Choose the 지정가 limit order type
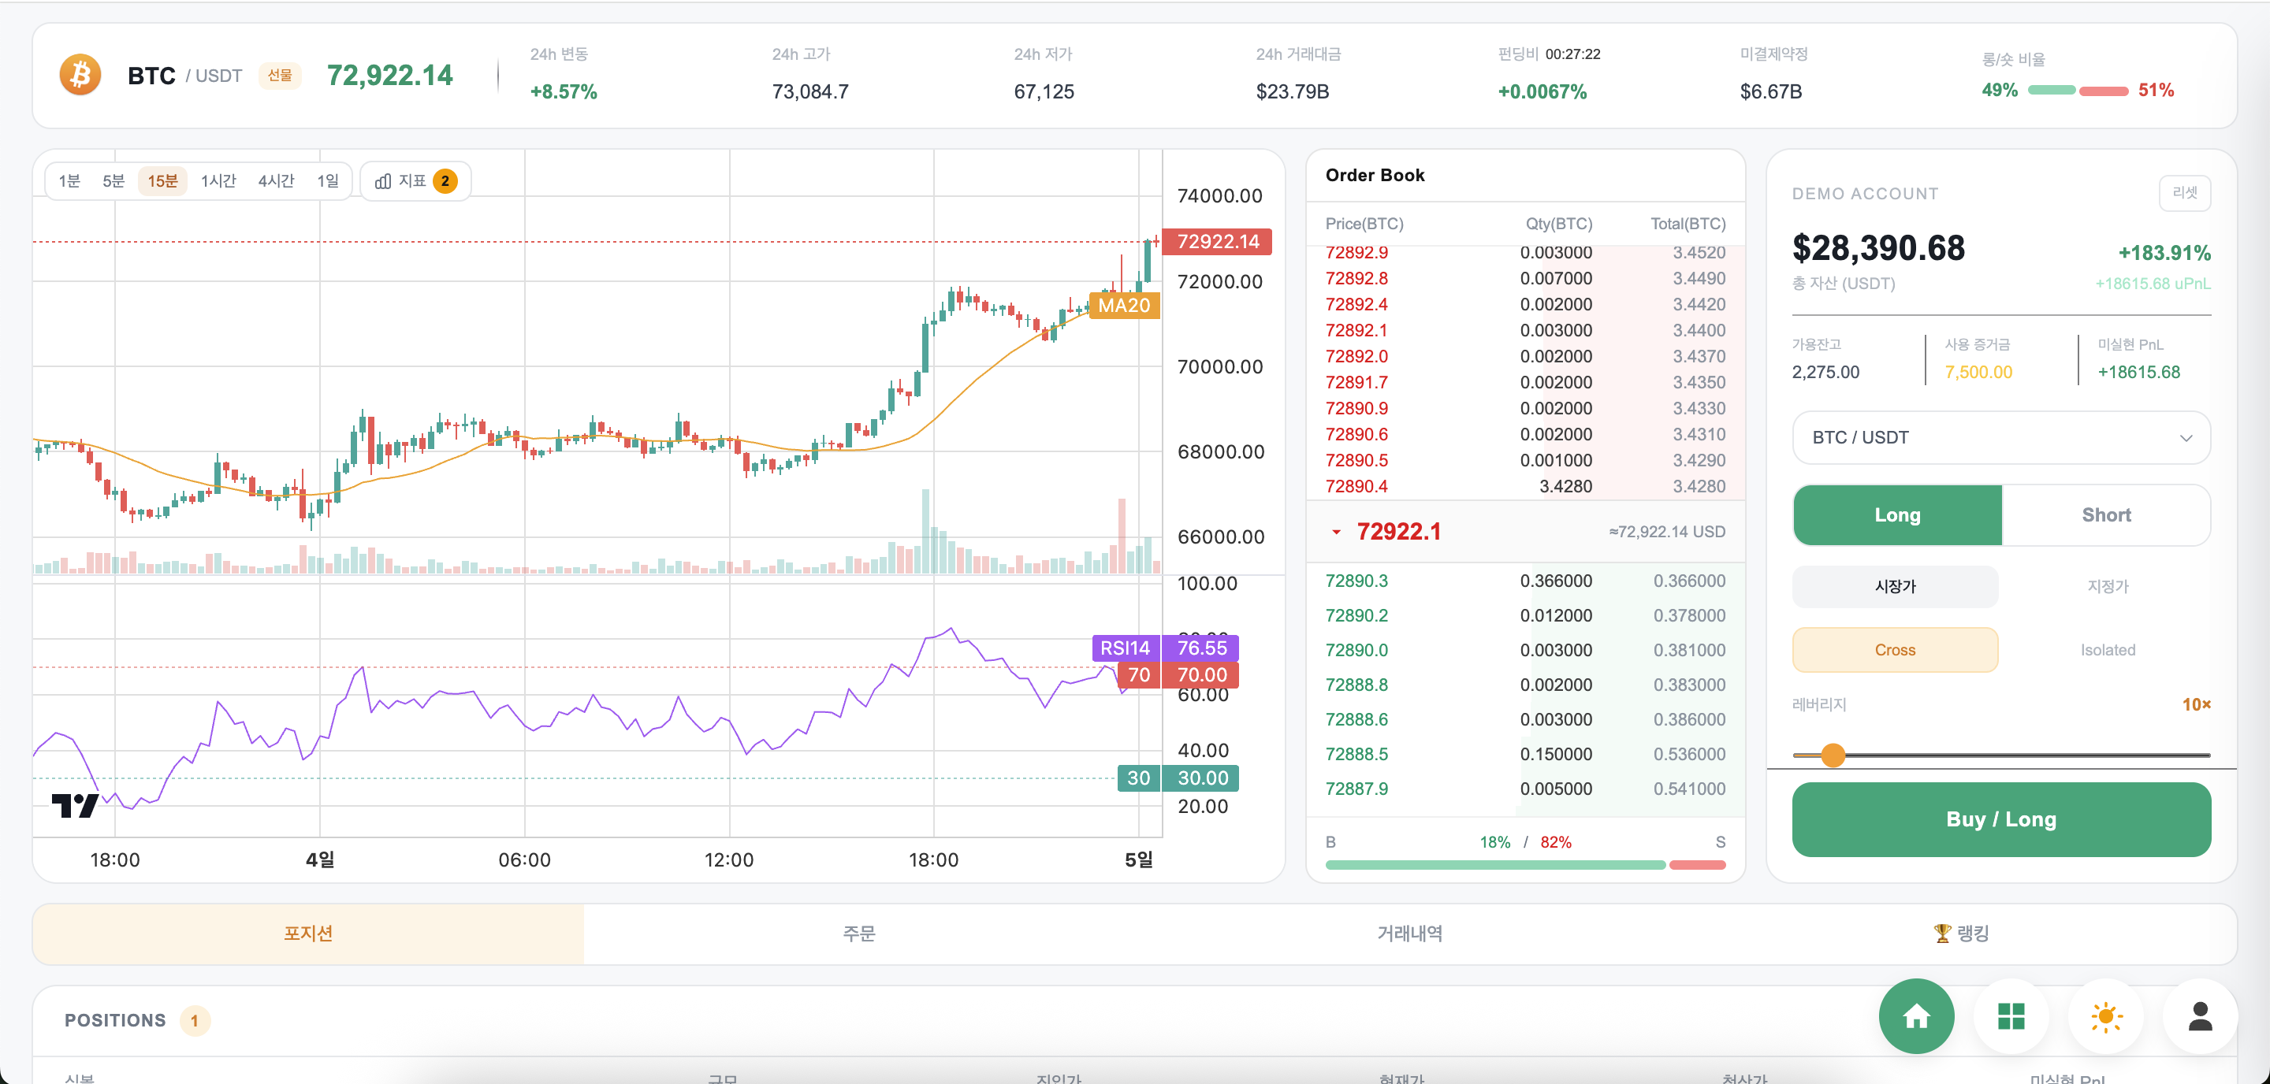This screenshot has height=1084, width=2270. [x=2107, y=586]
